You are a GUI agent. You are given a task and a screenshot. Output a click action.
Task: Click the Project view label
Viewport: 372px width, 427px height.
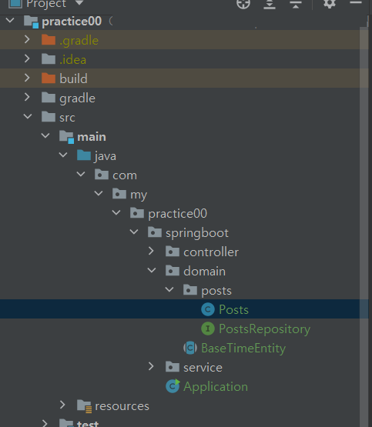pyautogui.click(x=46, y=4)
